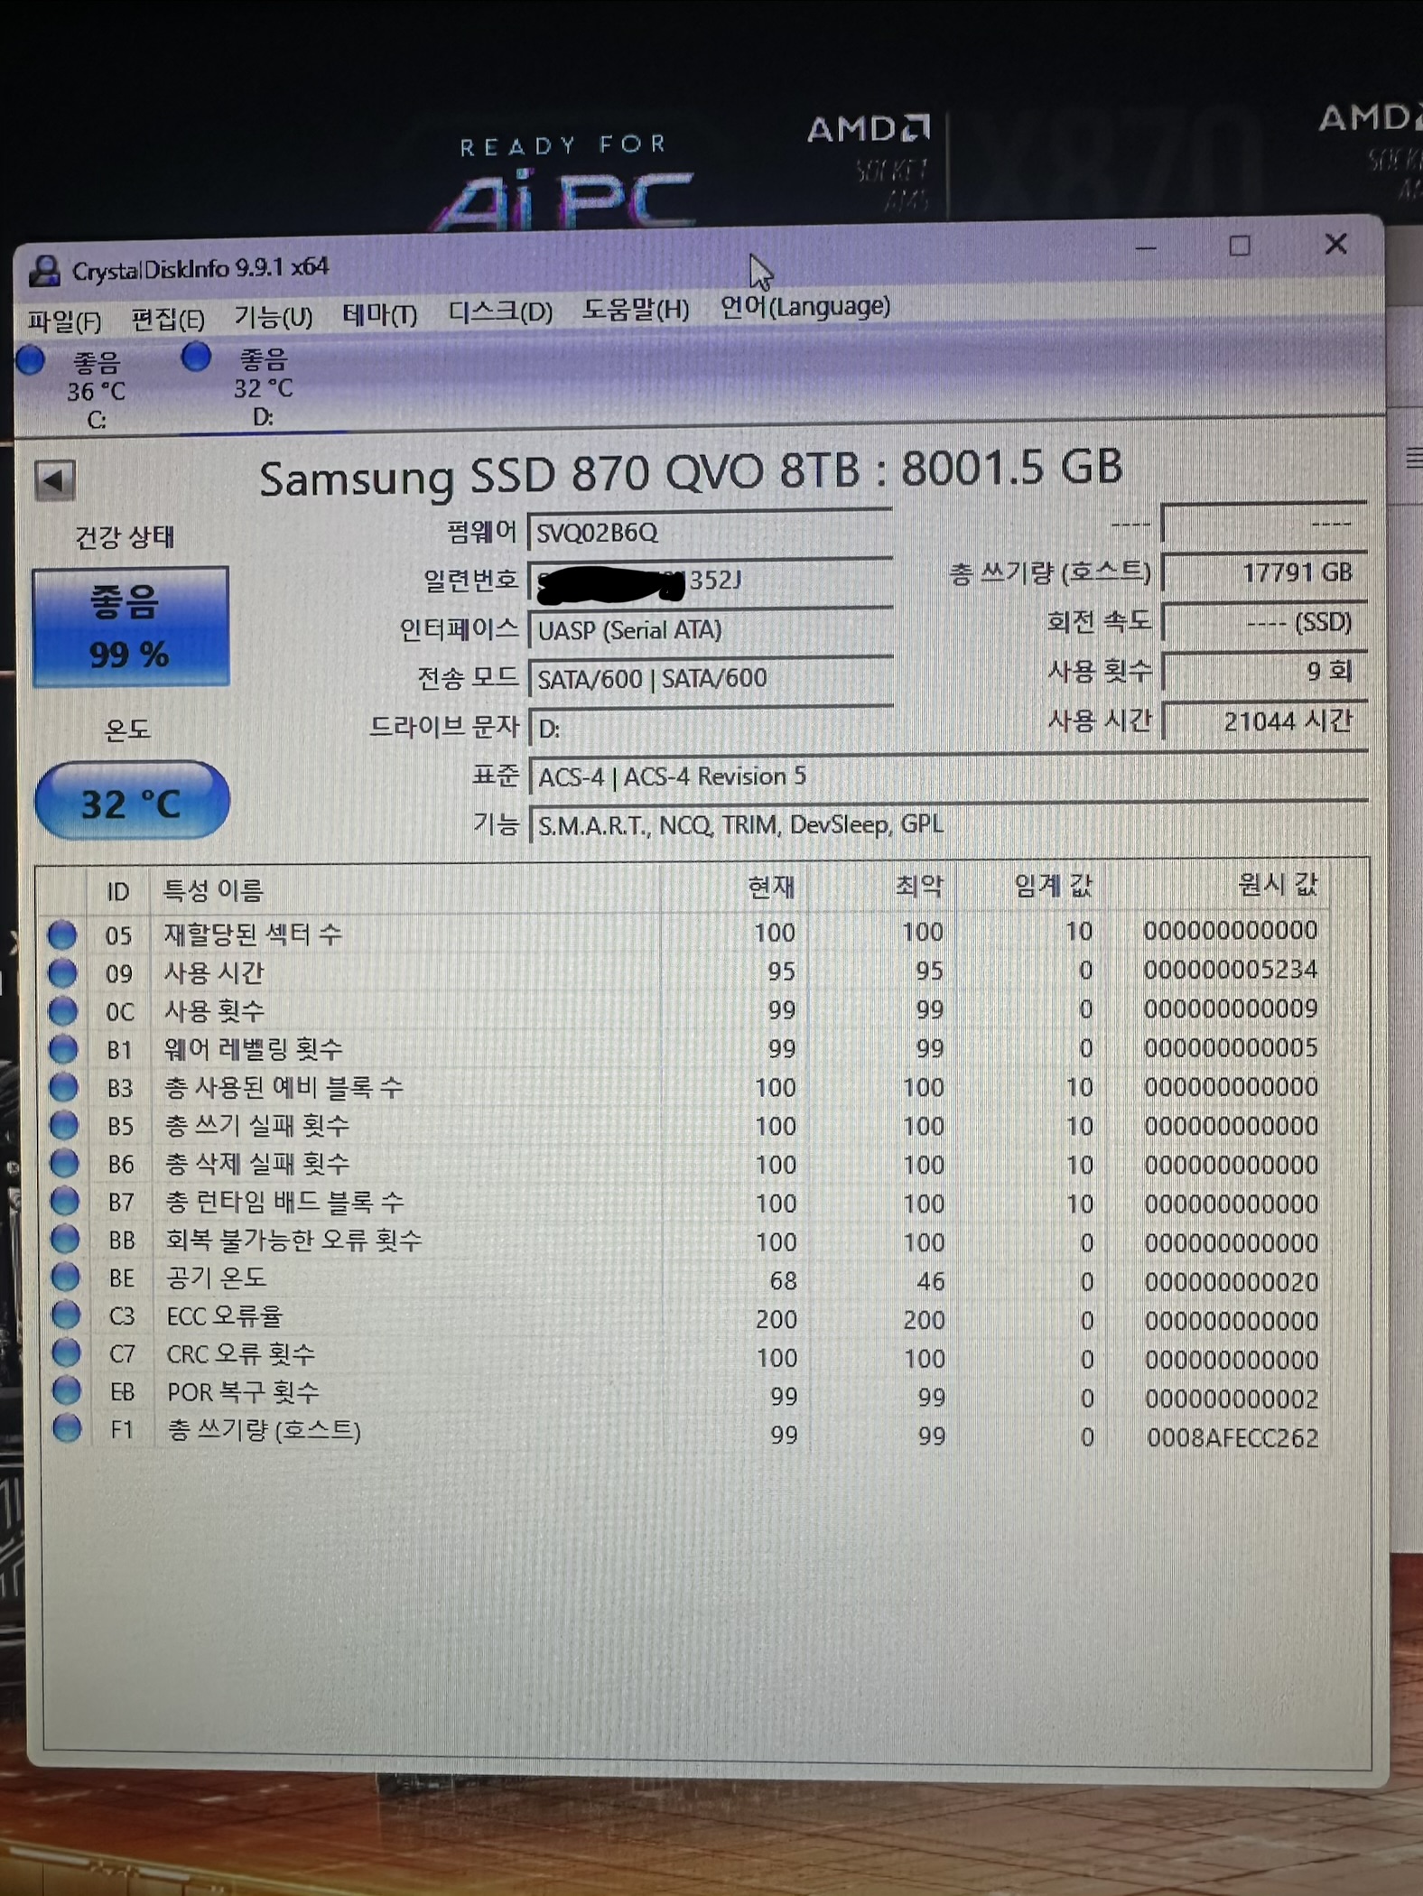Click total host writes value 17791 GB
1423x1896 pixels.
pos(1265,572)
